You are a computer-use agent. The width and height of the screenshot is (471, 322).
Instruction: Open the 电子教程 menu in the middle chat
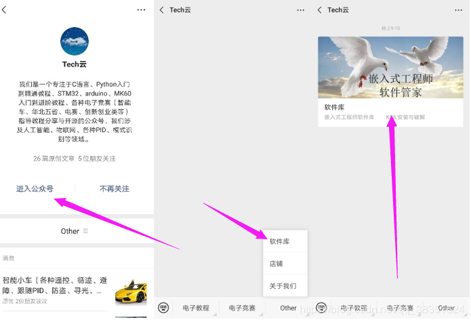point(196,308)
